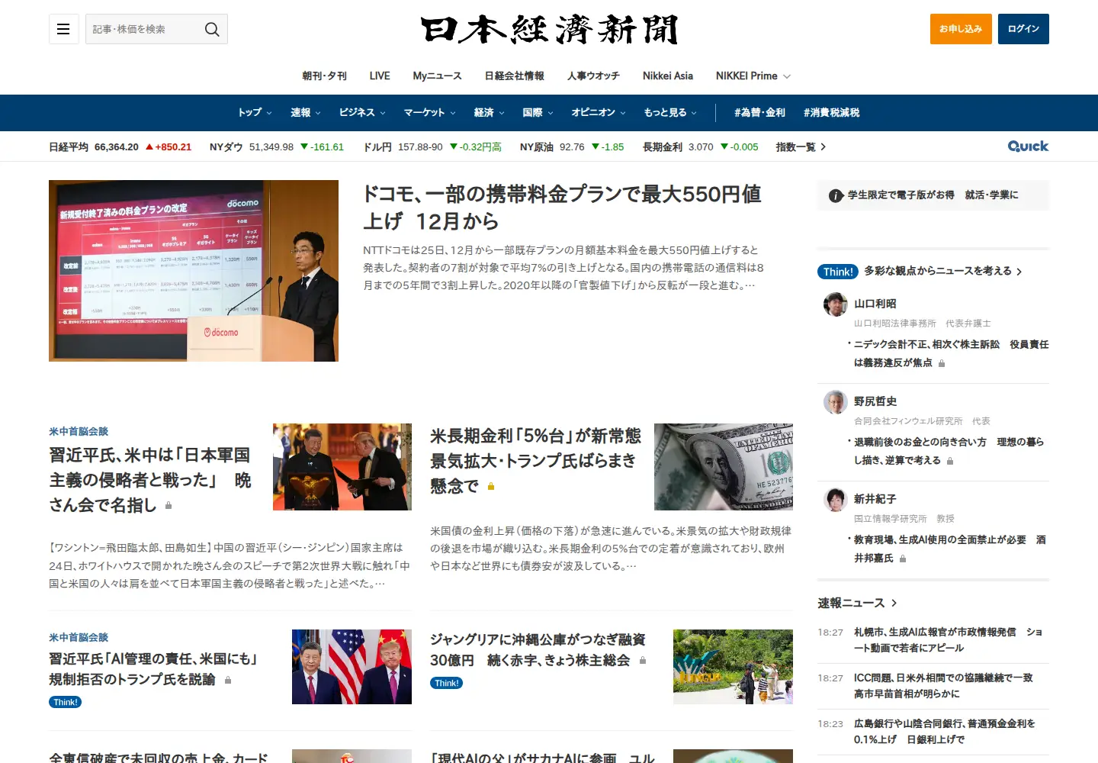Viewport: 1098px width, 763px height.
Task: Click the QUICK logo
Action: pos(1028,146)
